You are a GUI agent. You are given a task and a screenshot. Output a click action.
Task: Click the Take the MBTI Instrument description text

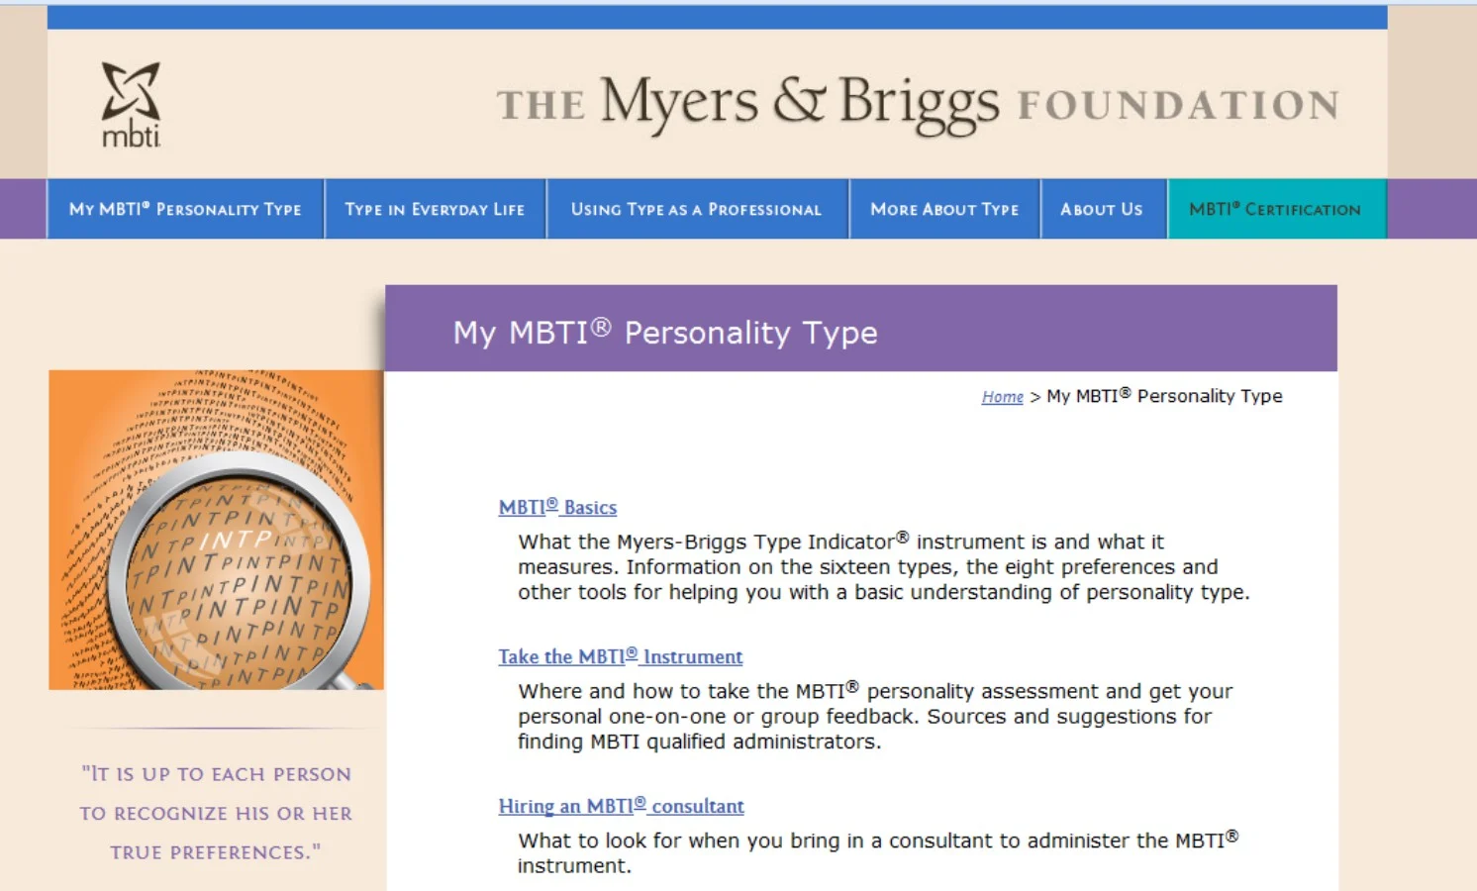pos(875,716)
